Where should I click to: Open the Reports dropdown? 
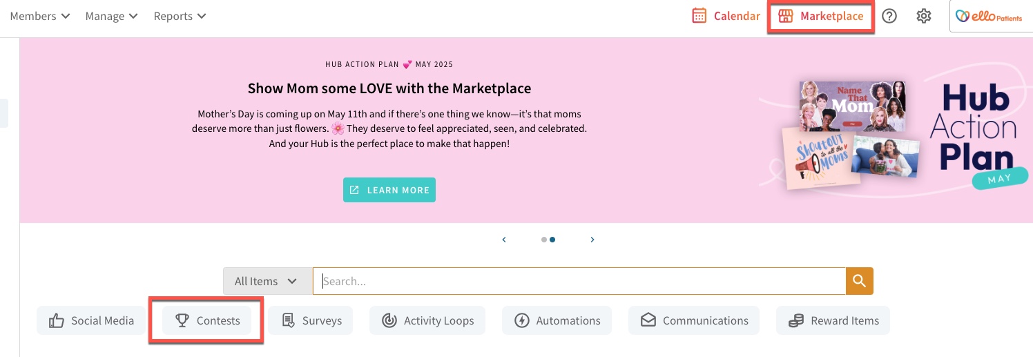click(x=180, y=16)
